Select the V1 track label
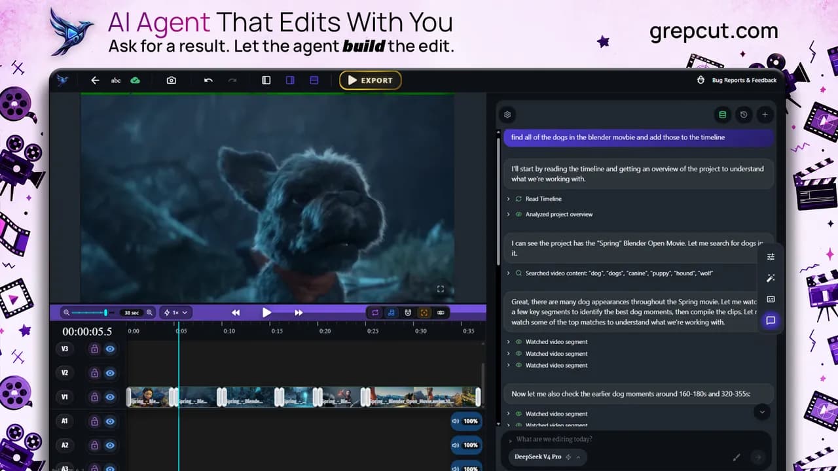 point(65,397)
